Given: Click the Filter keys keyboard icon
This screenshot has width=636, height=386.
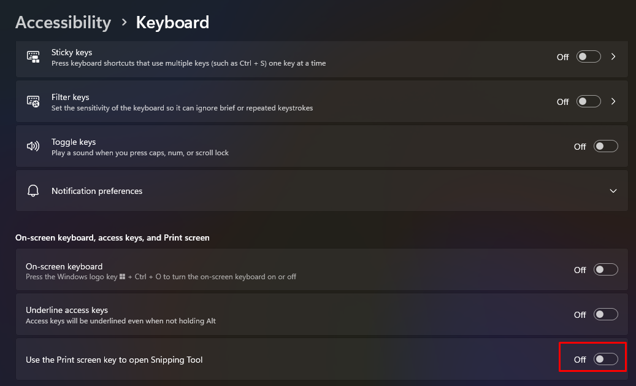Looking at the screenshot, I should click(x=33, y=101).
